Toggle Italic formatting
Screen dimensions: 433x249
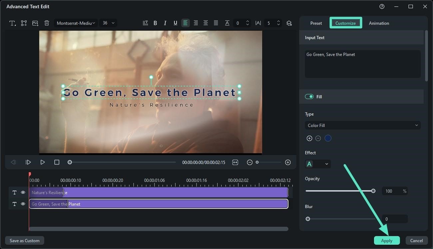[165, 23]
